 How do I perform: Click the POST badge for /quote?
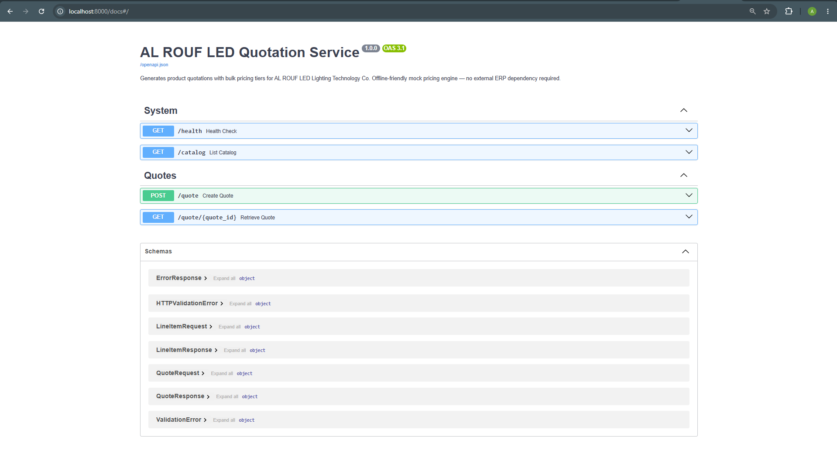[158, 195]
